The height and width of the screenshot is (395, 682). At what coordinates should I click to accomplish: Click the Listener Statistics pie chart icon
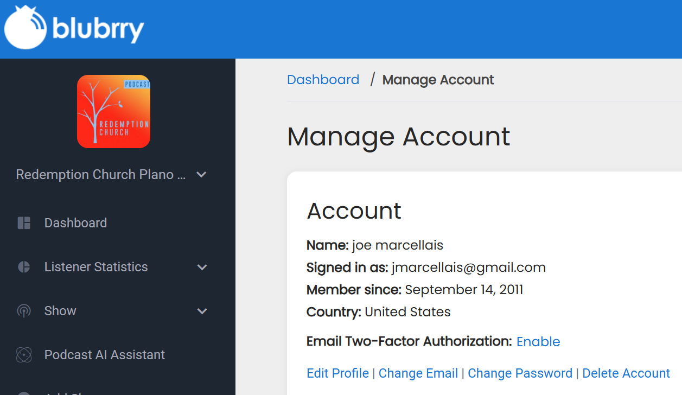pos(24,267)
